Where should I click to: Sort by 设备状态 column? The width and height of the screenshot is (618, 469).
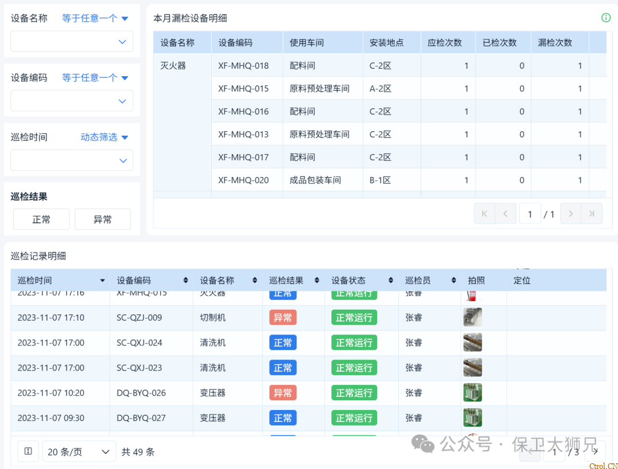pos(391,281)
